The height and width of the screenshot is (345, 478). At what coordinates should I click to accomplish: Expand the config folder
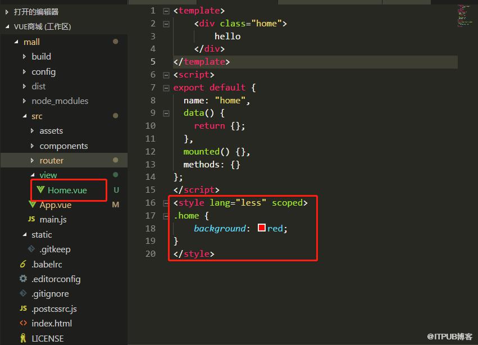click(24, 72)
